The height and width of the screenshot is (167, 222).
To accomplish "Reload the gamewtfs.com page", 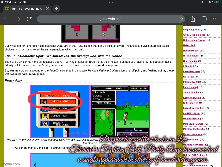I will [29, 19].
